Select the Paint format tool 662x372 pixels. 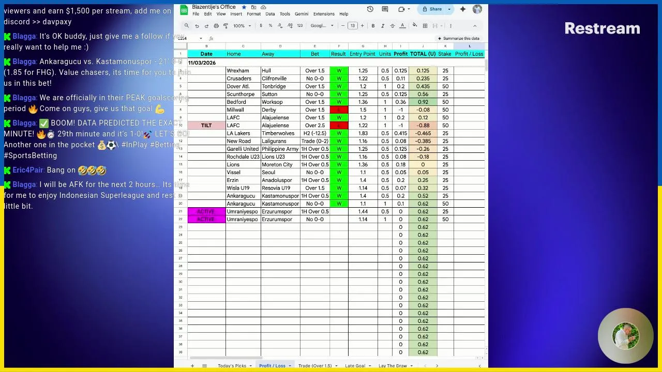(225, 26)
